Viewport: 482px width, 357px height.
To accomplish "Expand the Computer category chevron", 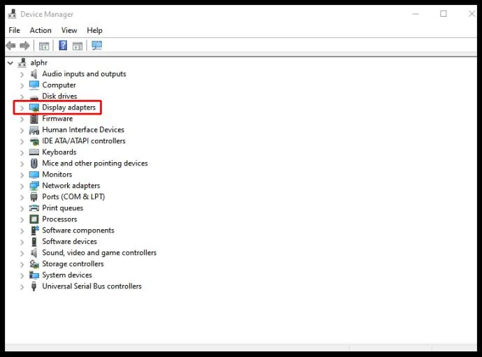I will [22, 85].
